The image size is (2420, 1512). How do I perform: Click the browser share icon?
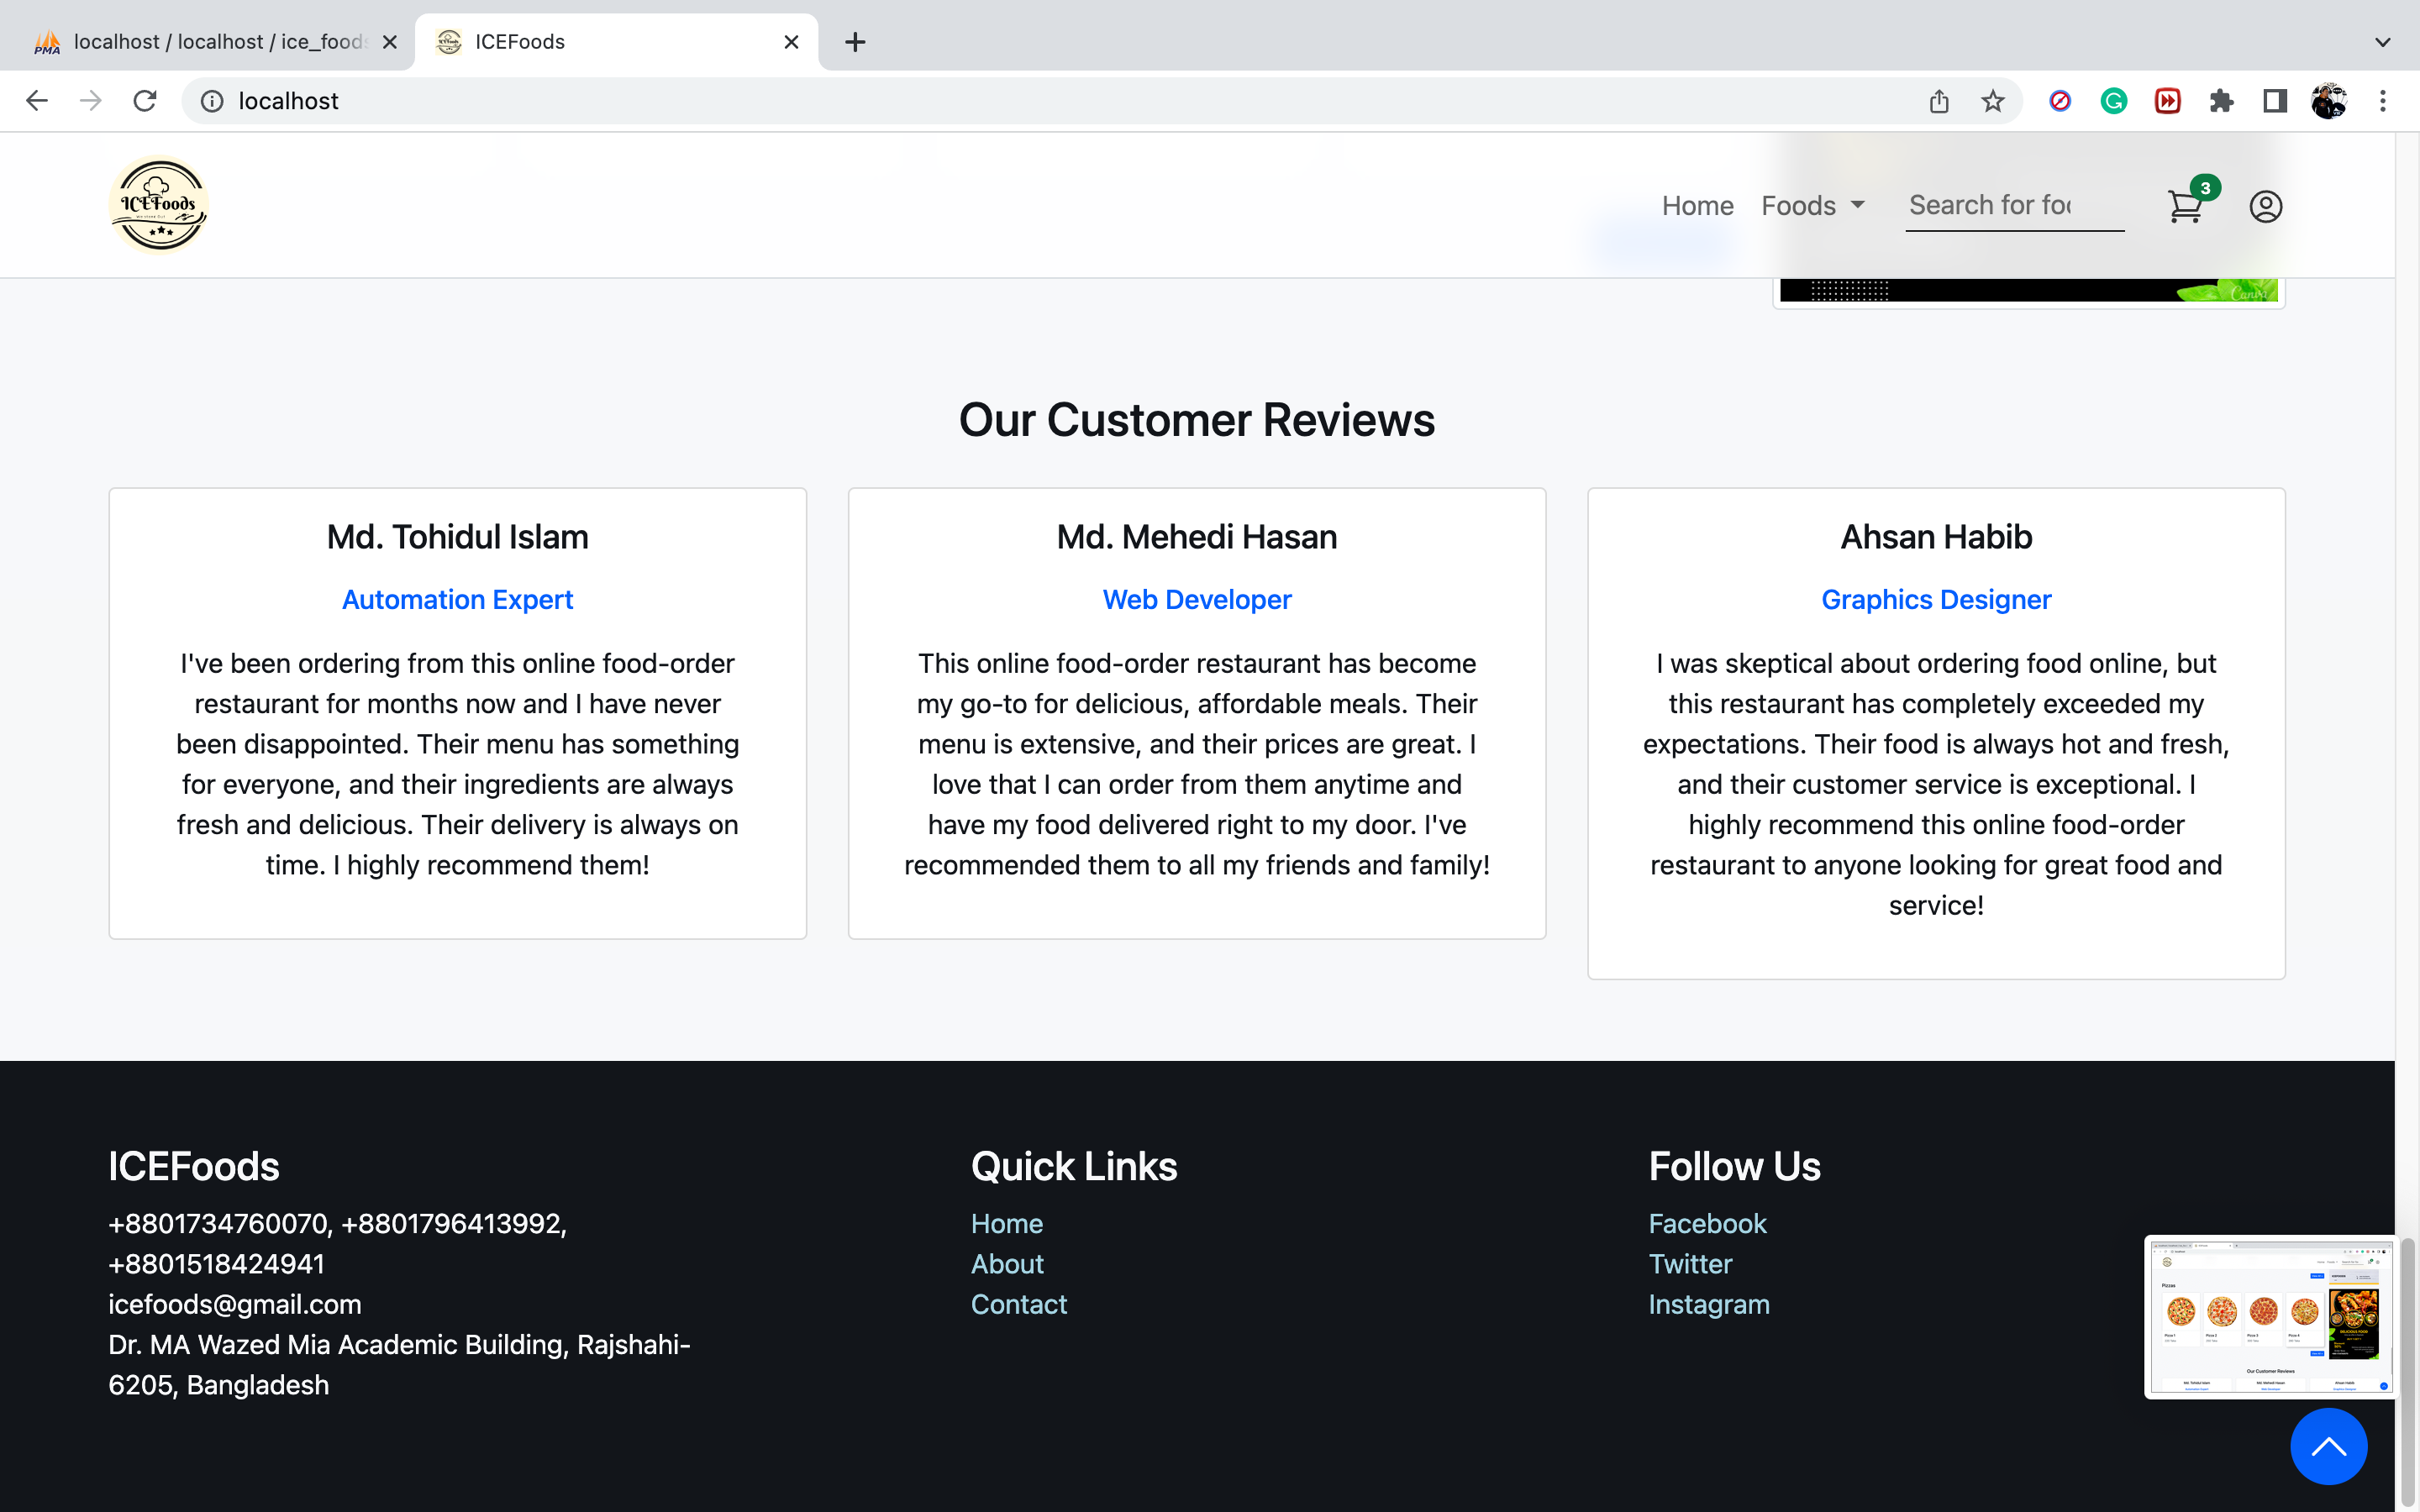[x=1939, y=100]
